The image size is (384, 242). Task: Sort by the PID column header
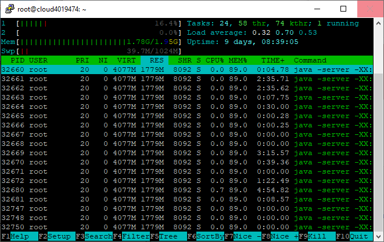pyautogui.click(x=17, y=60)
